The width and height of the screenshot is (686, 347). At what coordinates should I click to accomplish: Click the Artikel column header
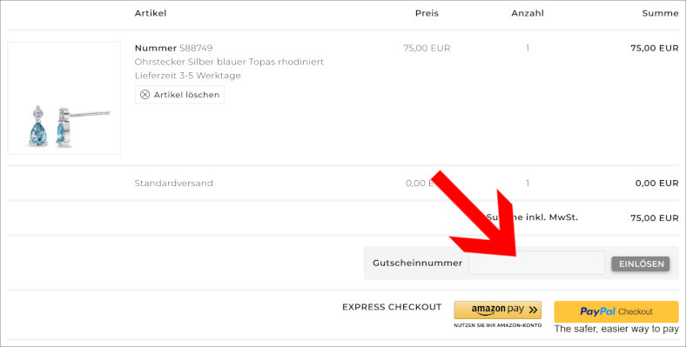pos(151,13)
